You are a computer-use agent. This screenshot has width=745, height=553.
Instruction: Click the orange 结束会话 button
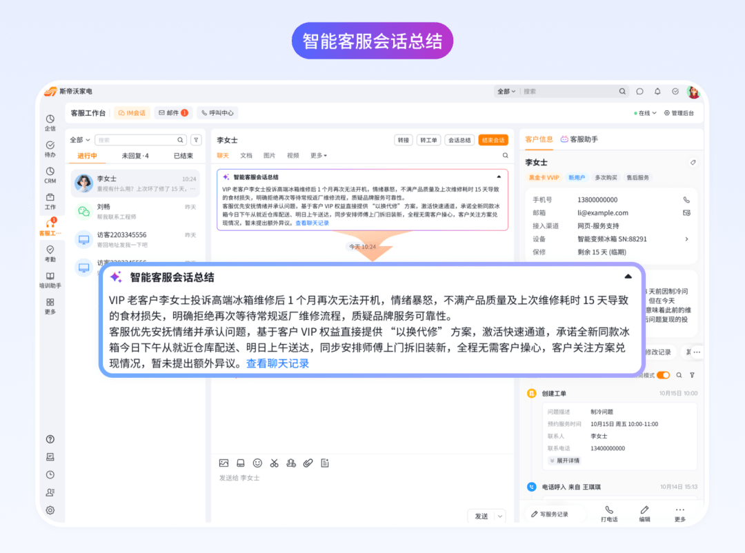point(493,140)
